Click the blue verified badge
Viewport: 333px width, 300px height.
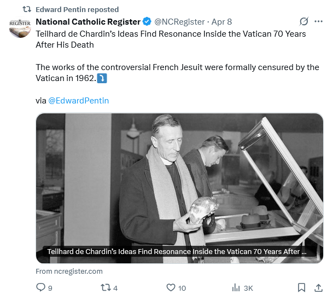pyautogui.click(x=147, y=22)
